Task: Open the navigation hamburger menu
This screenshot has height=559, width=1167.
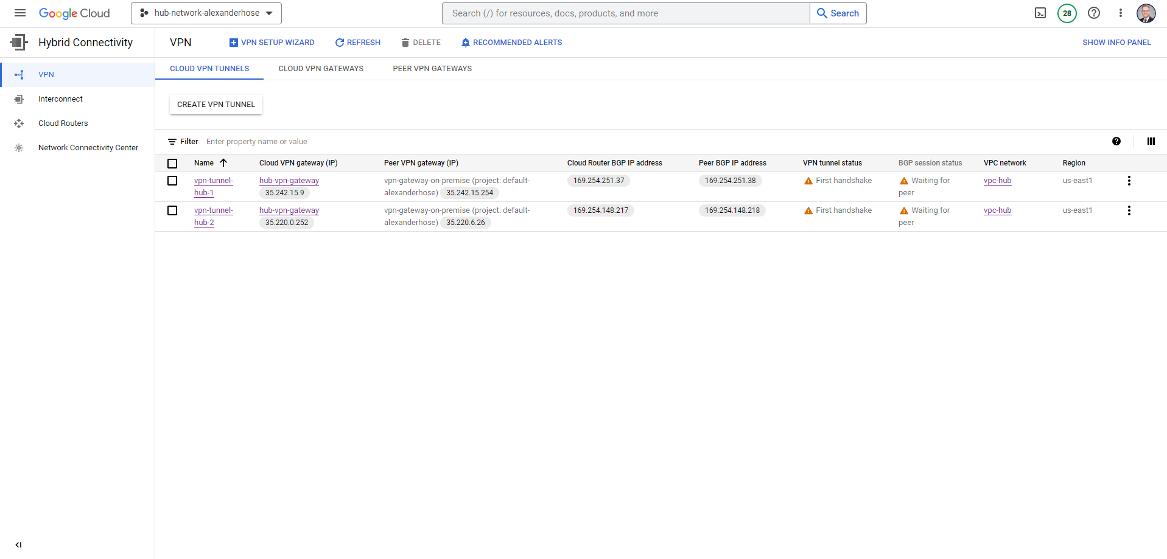Action: (x=20, y=13)
